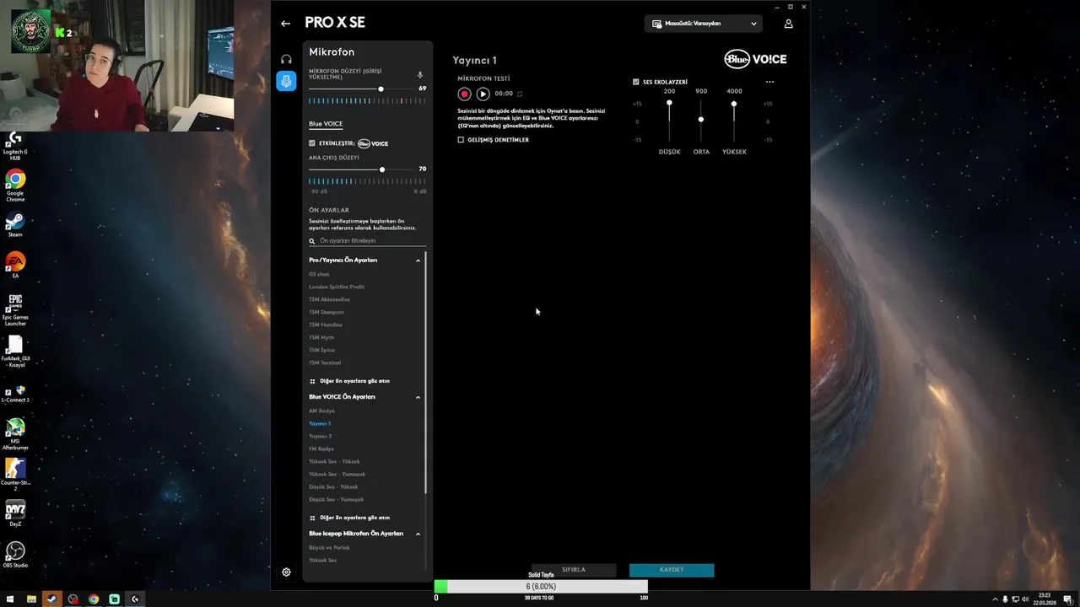
Task: Open Masaüstü: Varsayılan profile dropdown
Action: click(704, 24)
